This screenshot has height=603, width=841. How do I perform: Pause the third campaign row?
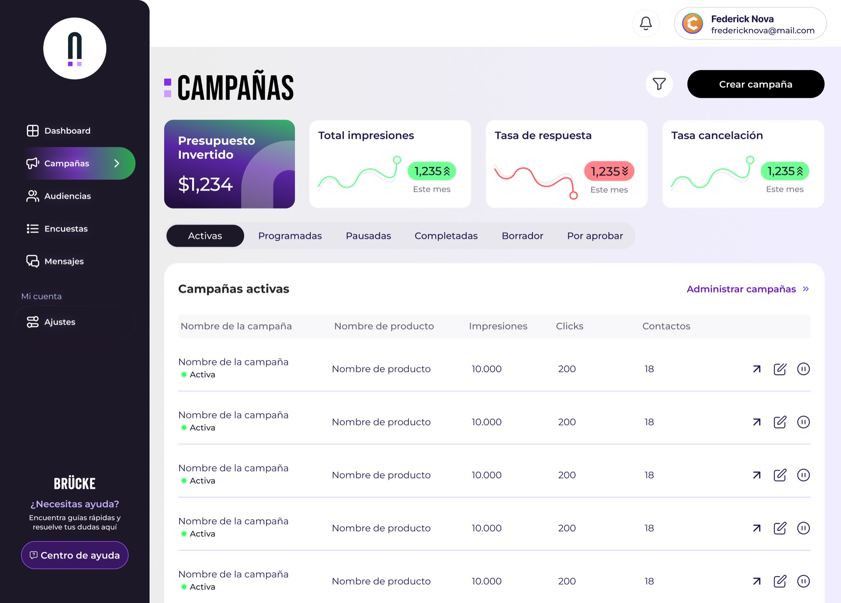(x=803, y=475)
